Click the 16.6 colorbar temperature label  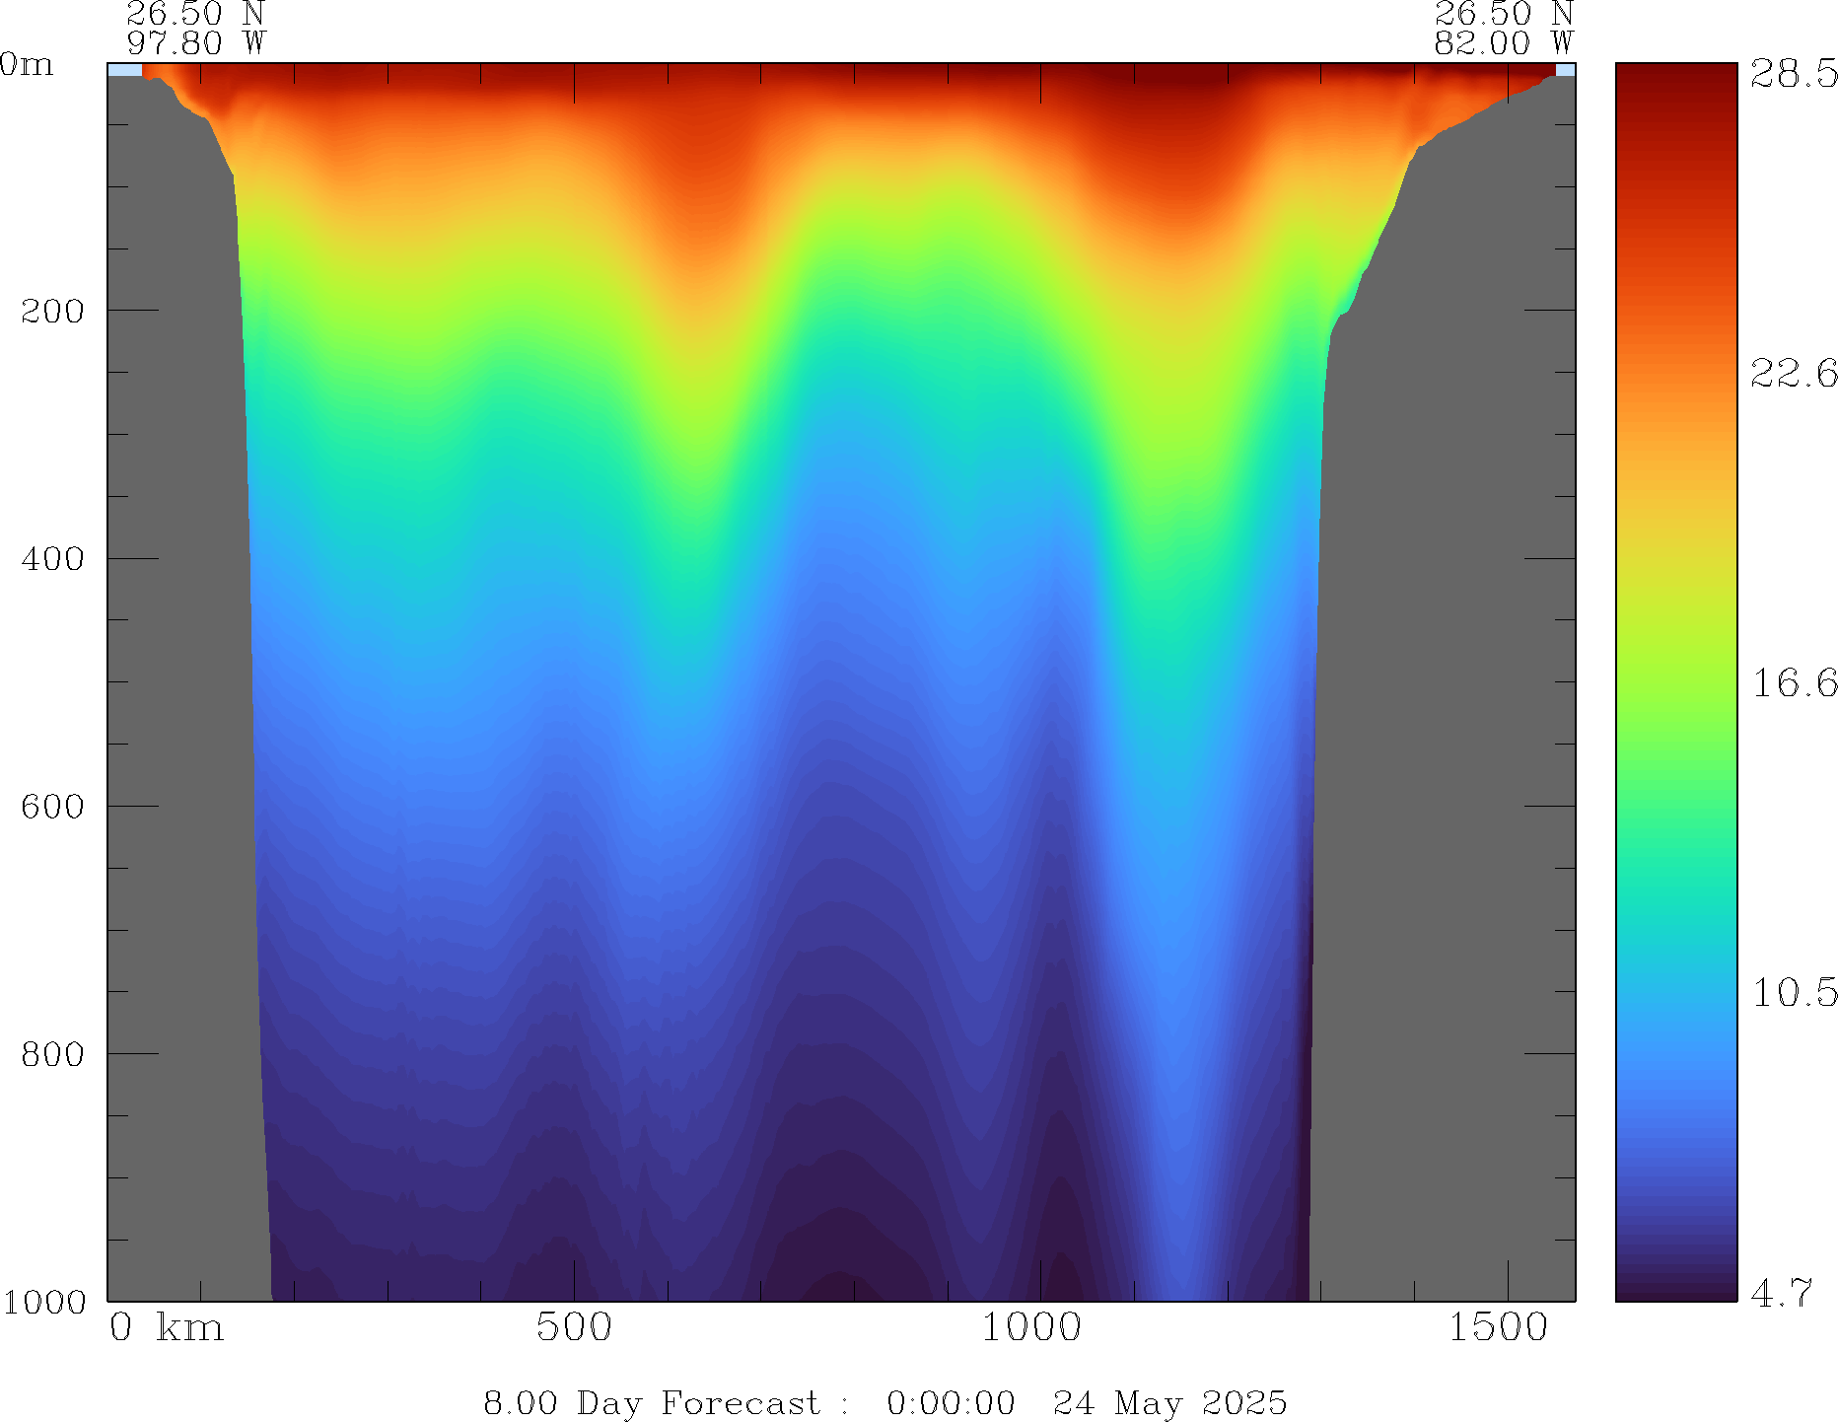point(1793,682)
